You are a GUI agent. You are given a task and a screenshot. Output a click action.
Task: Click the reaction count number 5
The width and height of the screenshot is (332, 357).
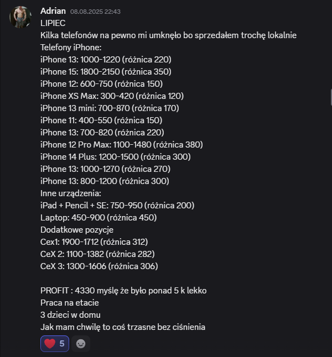coord(62,344)
